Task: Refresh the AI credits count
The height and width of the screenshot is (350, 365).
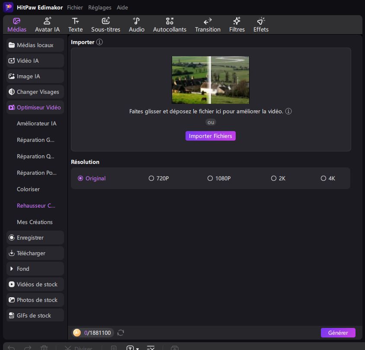Action: coord(121,333)
